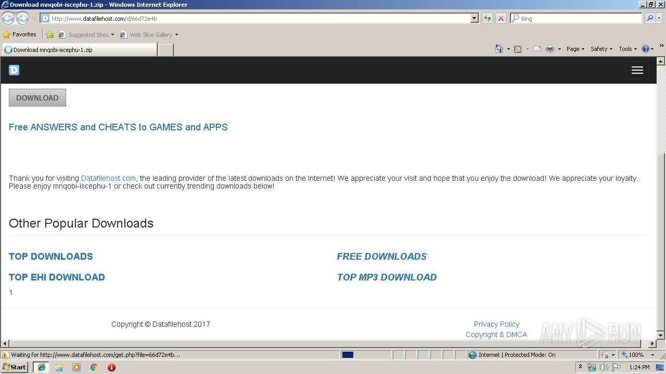Screen dimensions: 666x374
Task: Click the status bar warning icon
Action: tap(5, 355)
